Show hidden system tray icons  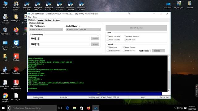tap(174, 108)
